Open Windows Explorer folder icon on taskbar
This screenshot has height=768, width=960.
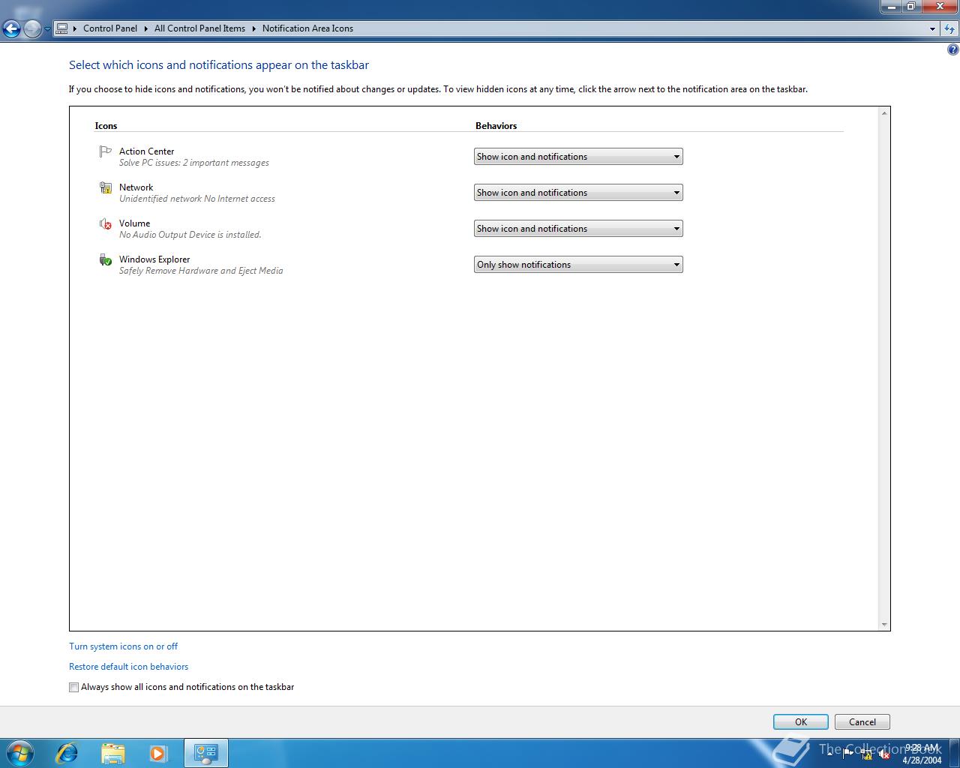112,753
